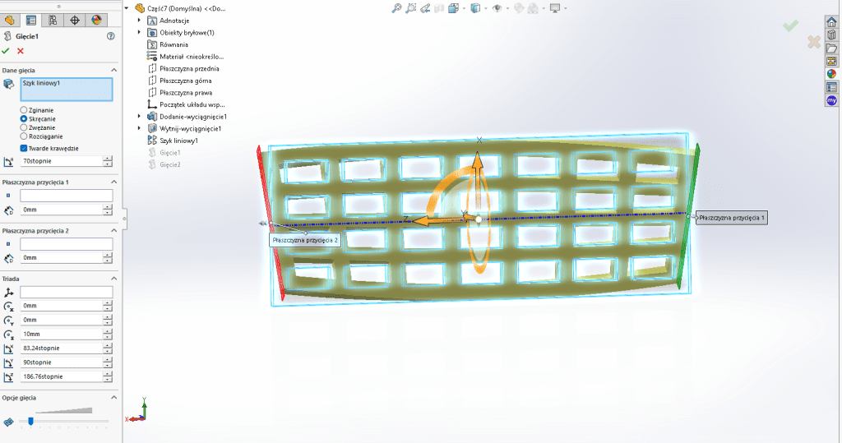Screen dimensions: 842x443
Task: Open the Appearances task pane icon
Action: (x=831, y=74)
